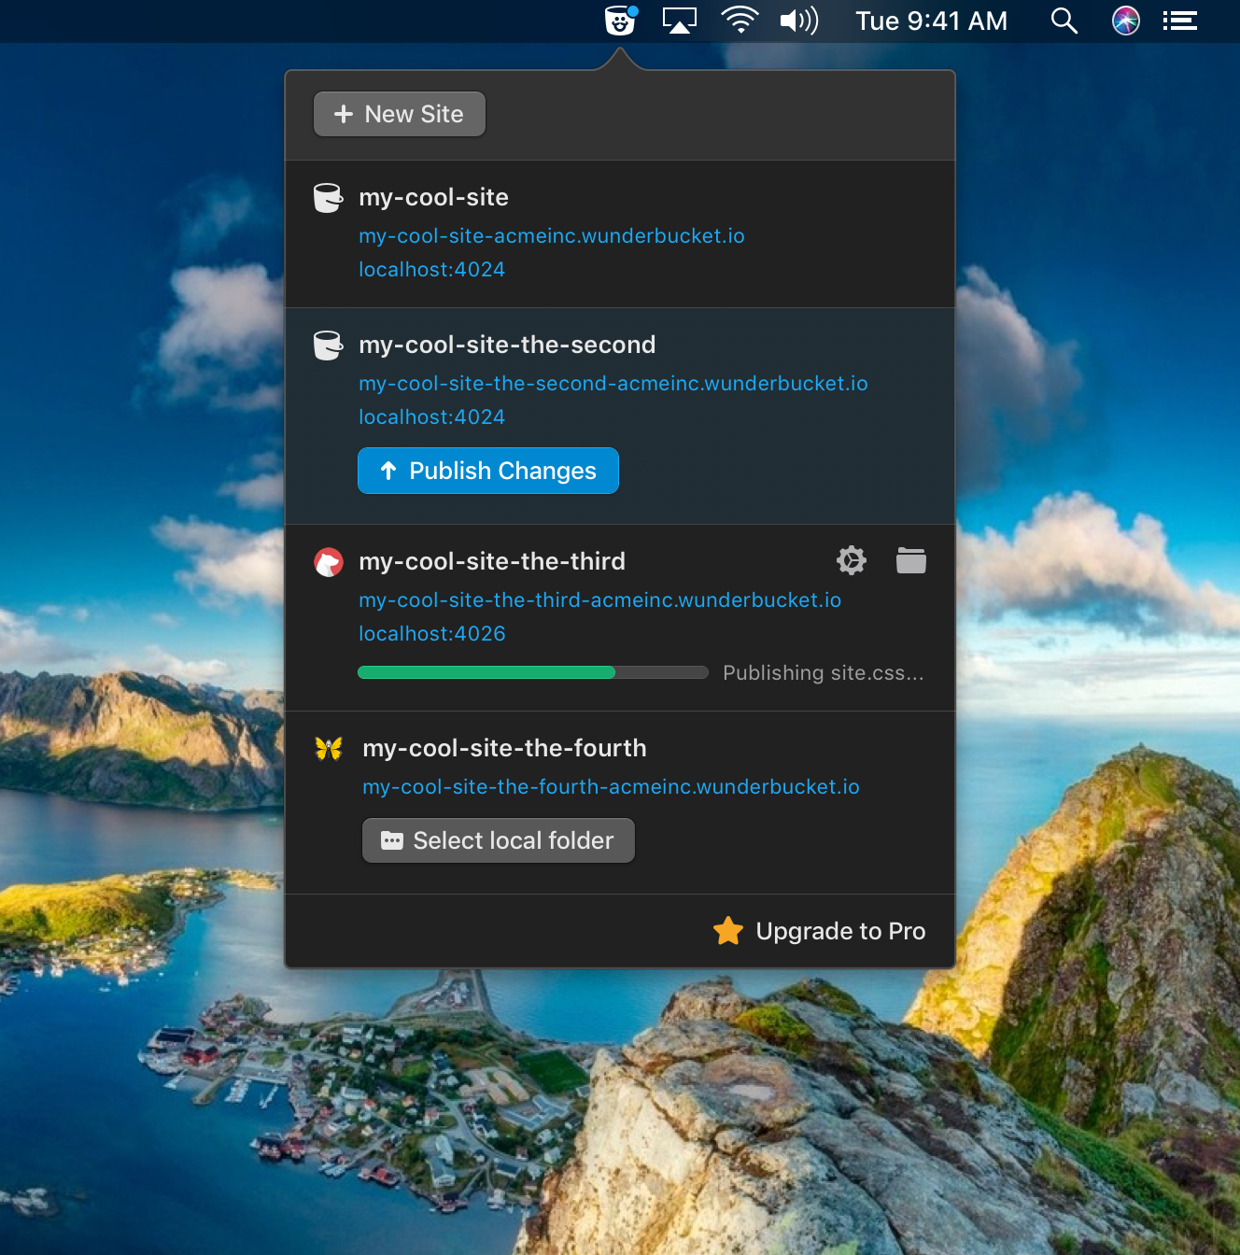Visit my-cool-site-the-fourth-acmeinc.wunderbucket.io link
1240x1255 pixels.
click(611, 787)
